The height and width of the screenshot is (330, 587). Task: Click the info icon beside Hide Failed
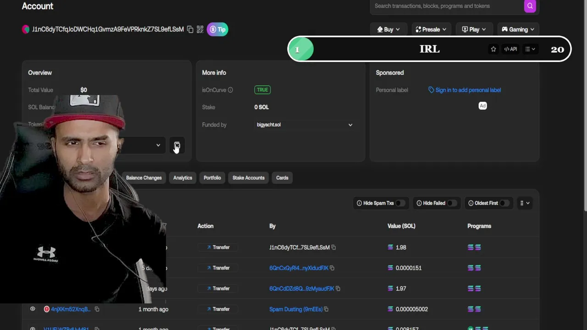click(419, 203)
